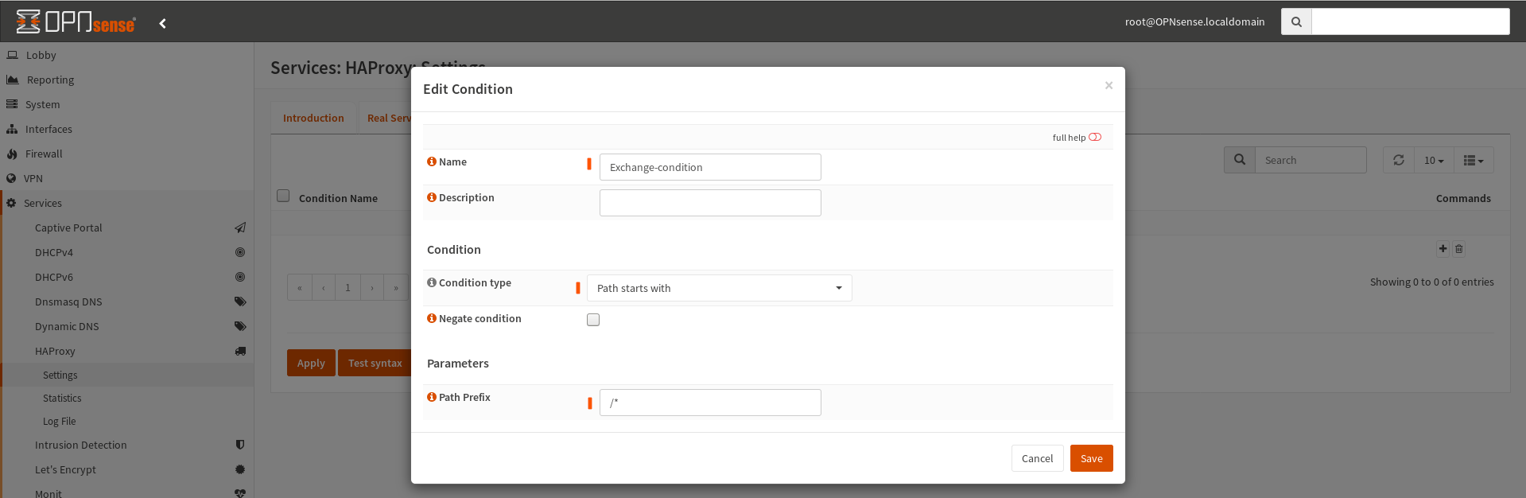Switch to the Introduction tab

(313, 118)
